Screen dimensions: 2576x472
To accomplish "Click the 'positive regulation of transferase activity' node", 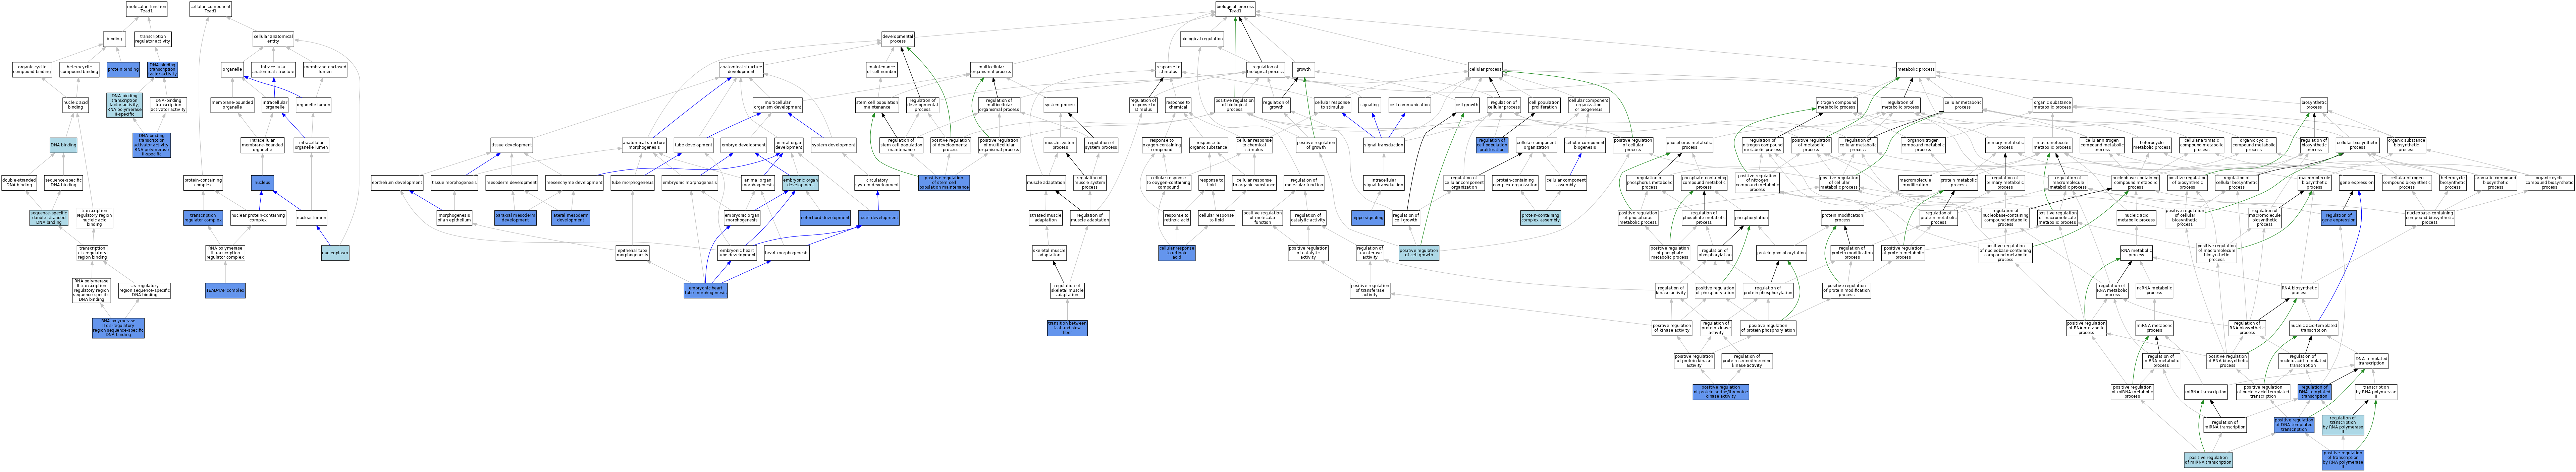I will (x=1370, y=290).
